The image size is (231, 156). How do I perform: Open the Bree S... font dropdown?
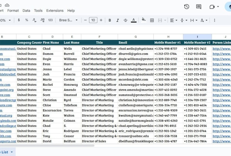68,20
